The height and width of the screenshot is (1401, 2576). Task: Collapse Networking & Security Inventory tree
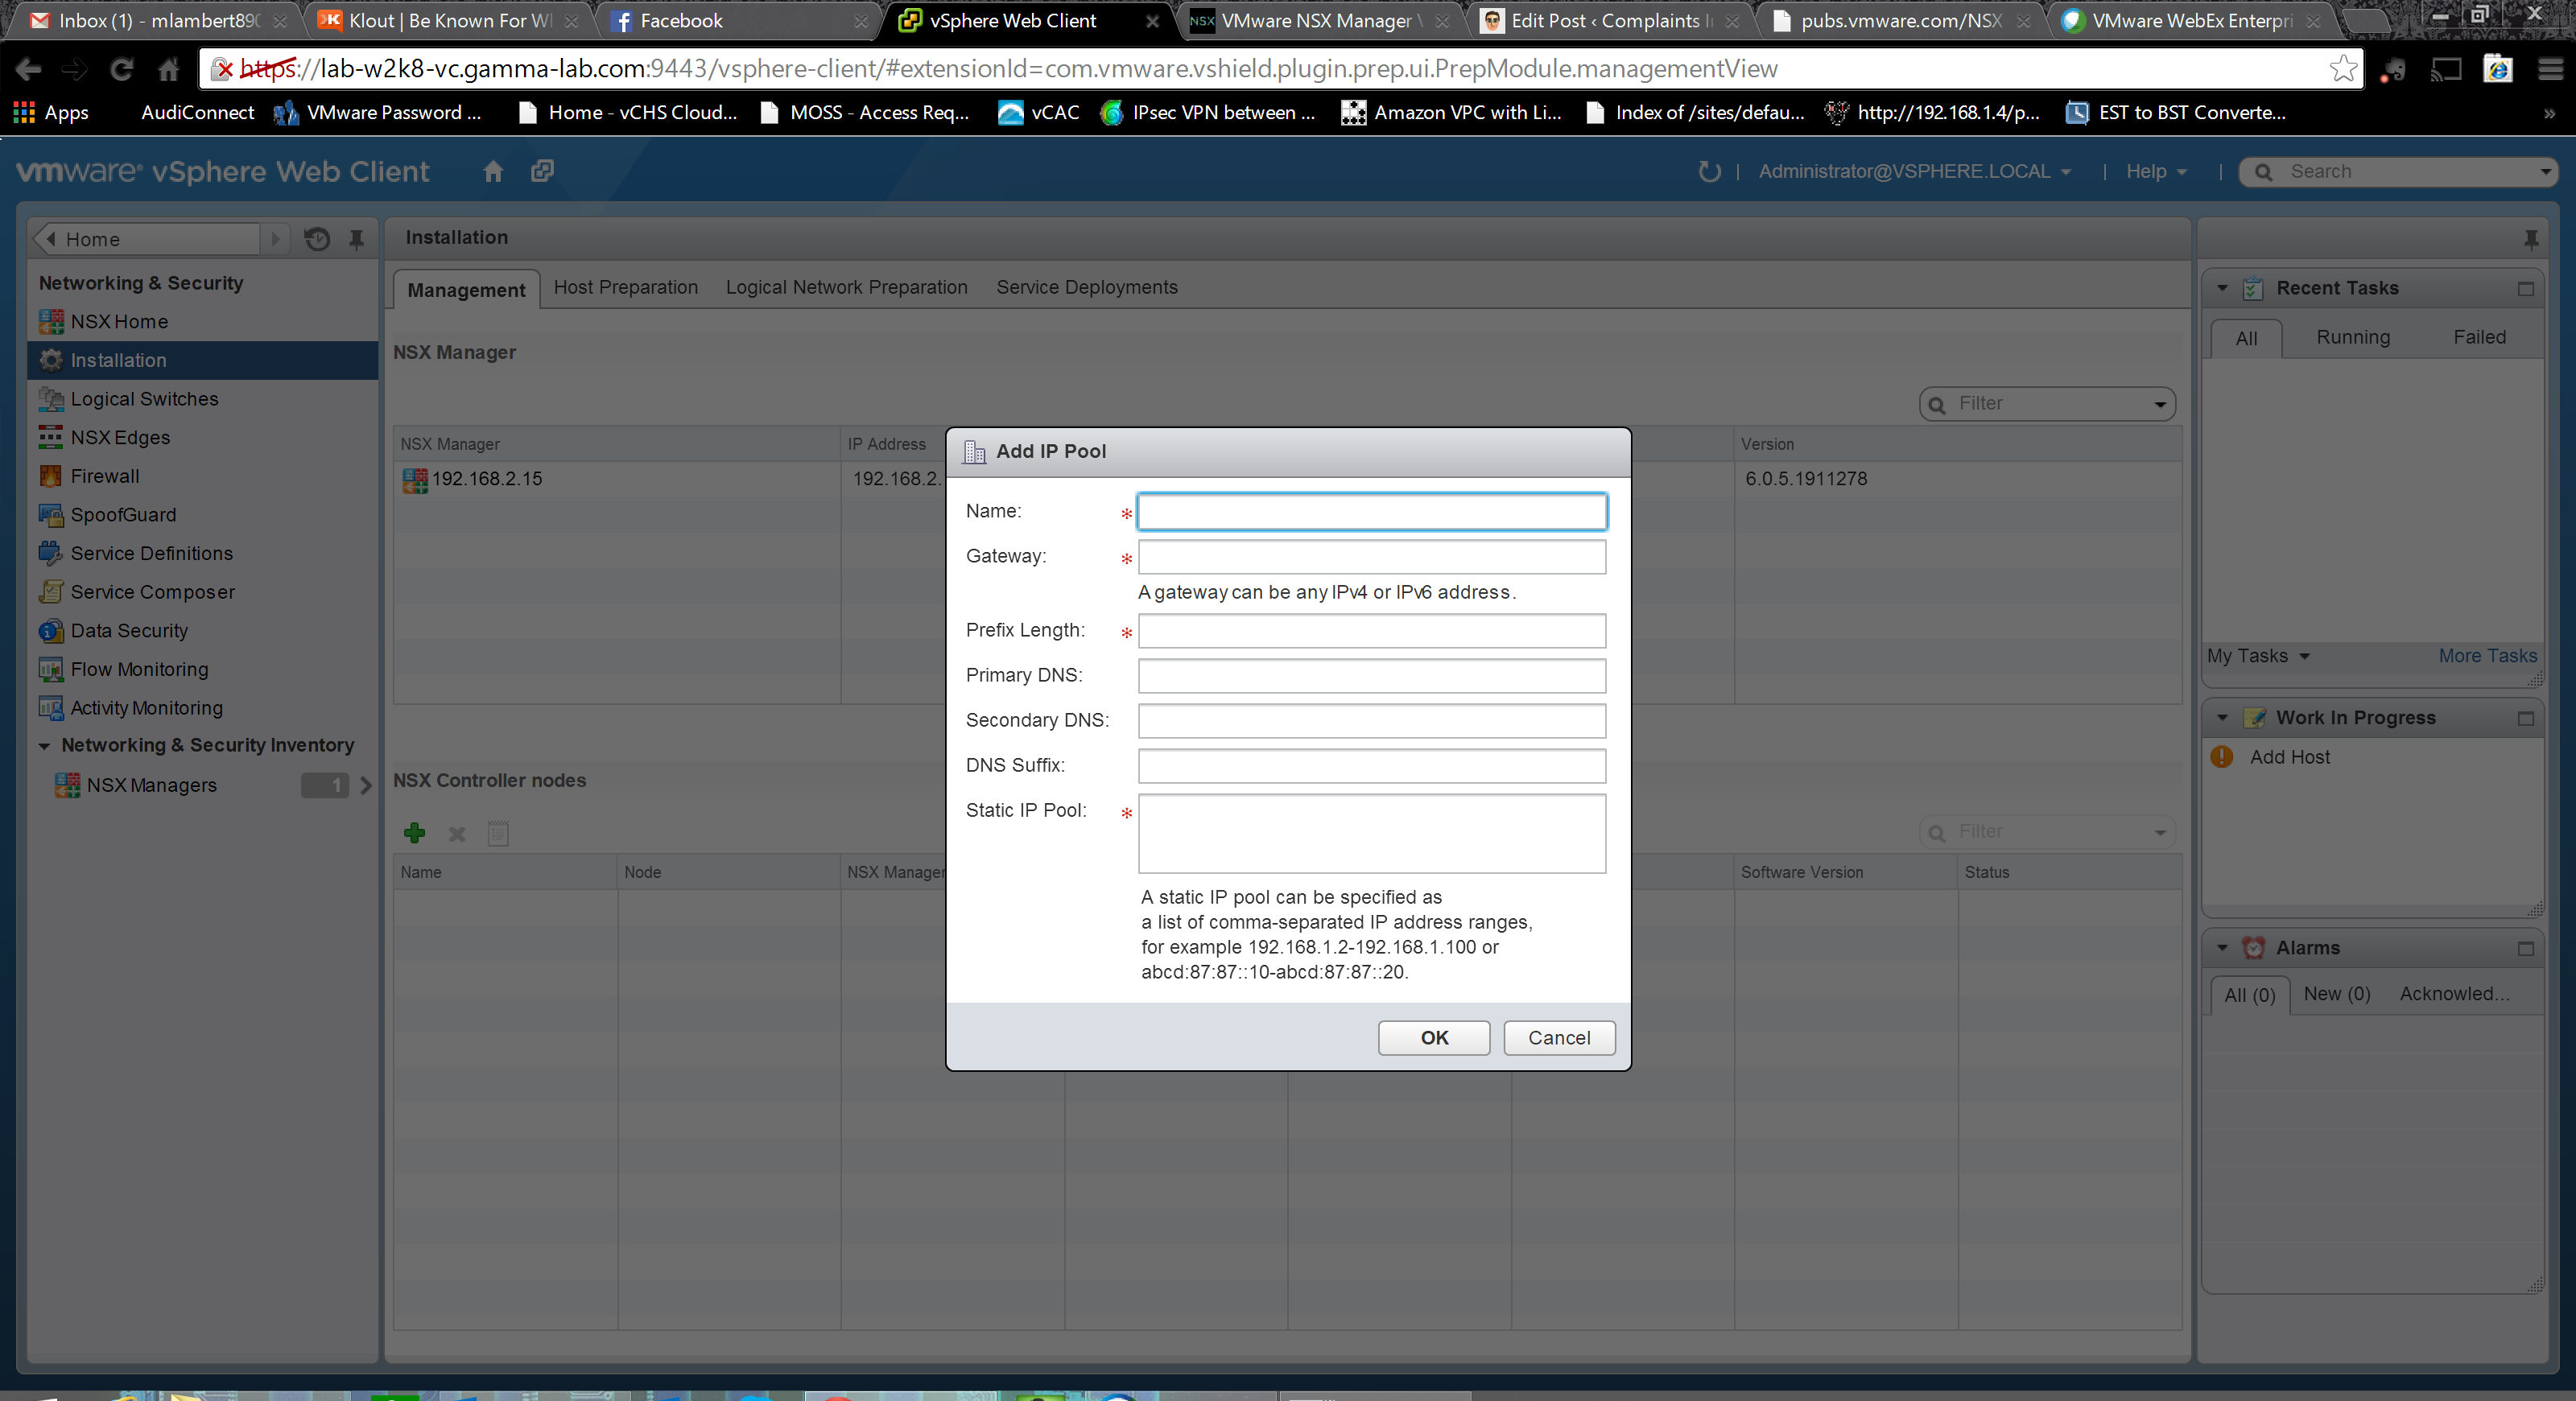[44, 745]
